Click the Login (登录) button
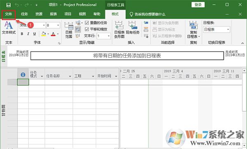The height and width of the screenshot is (149, 247). click(x=198, y=5)
